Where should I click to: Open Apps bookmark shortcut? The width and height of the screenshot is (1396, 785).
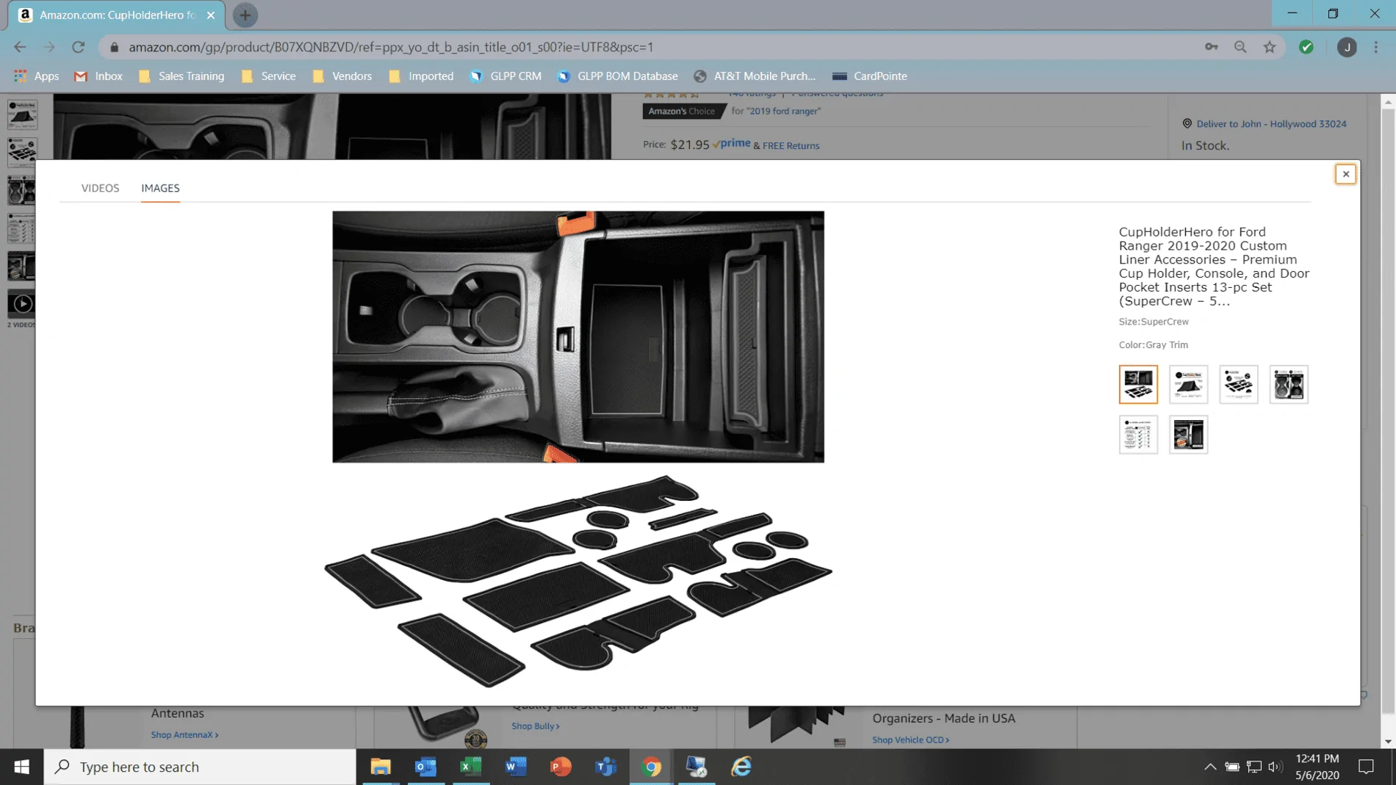point(37,76)
